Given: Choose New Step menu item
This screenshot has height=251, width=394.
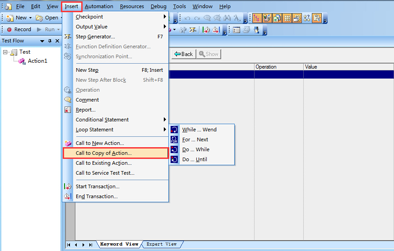Looking at the screenshot, I should click(x=116, y=70).
